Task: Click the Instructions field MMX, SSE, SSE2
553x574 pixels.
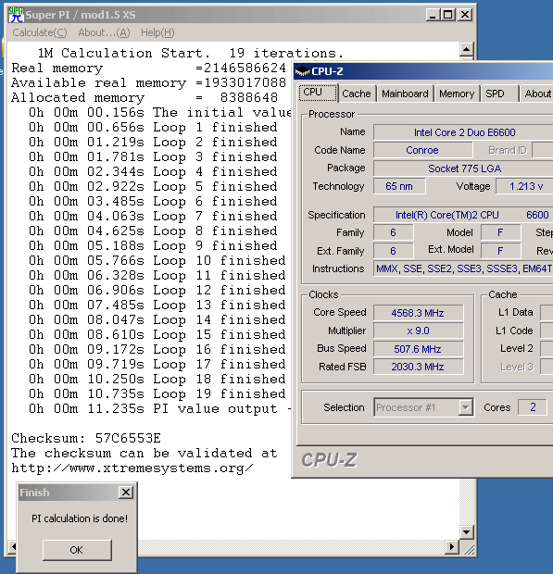Action: (463, 268)
